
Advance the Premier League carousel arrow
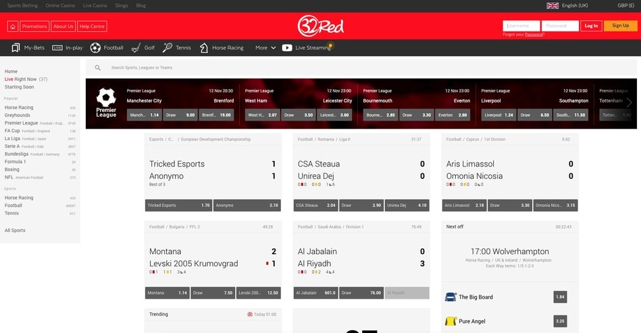coord(629,103)
